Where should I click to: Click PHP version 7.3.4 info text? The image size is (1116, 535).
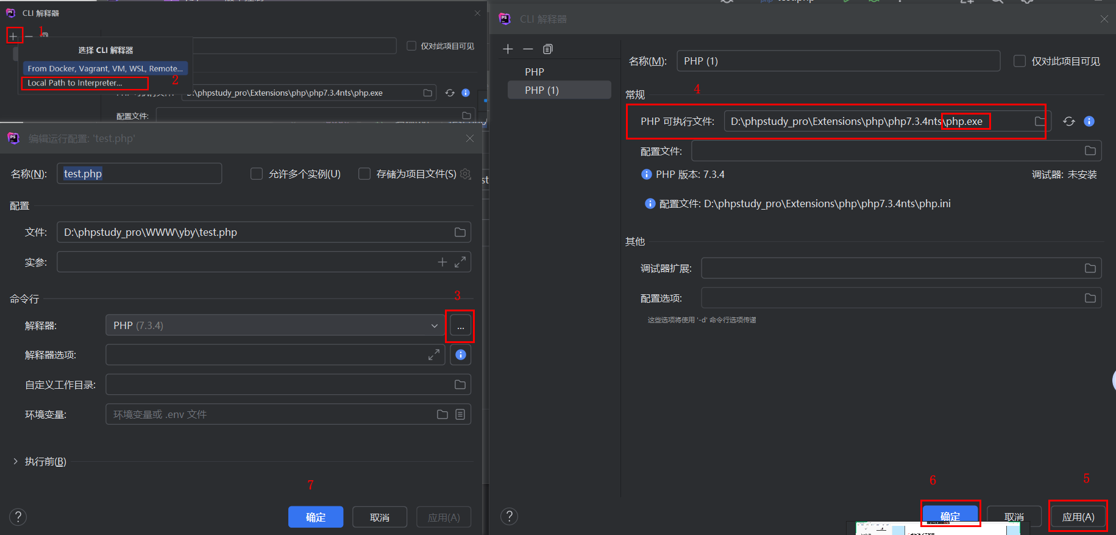pos(690,174)
